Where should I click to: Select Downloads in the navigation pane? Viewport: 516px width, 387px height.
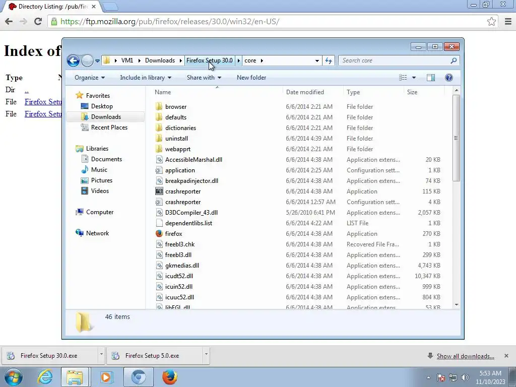(x=106, y=117)
